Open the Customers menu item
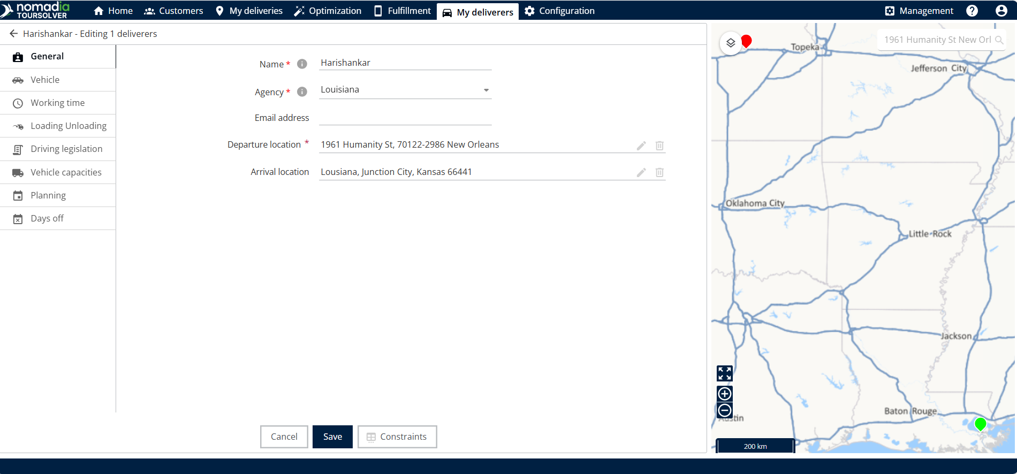 click(x=174, y=11)
